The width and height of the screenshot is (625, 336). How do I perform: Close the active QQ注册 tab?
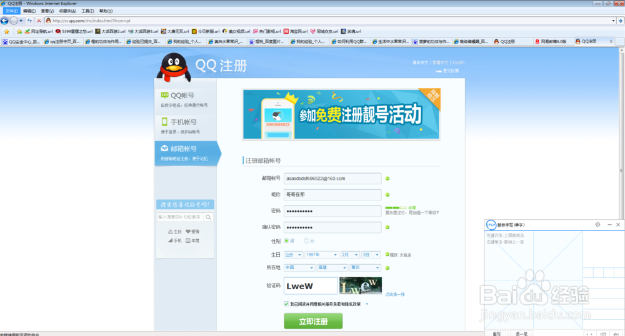(x=611, y=41)
